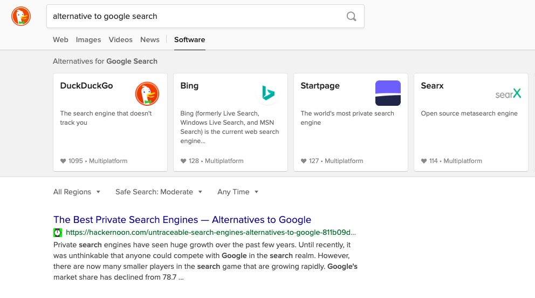Open The Best Private Search Engines result link

182,220
